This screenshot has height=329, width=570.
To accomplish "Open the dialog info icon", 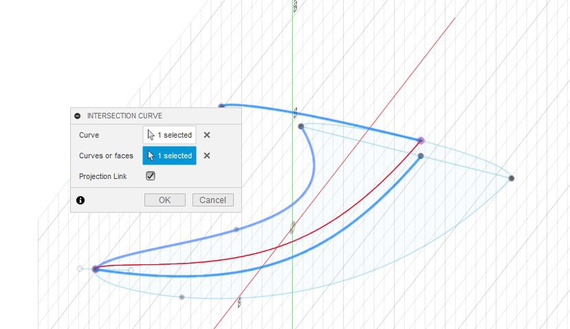I will coord(80,200).
